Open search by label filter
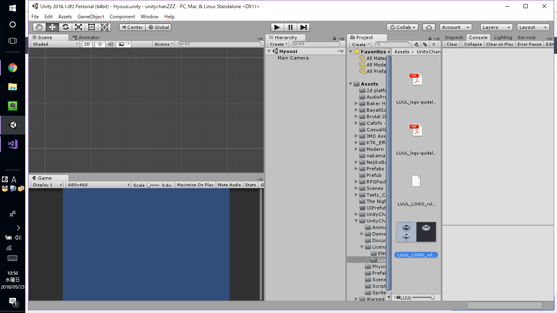The height and width of the screenshot is (313, 557). coord(425,44)
